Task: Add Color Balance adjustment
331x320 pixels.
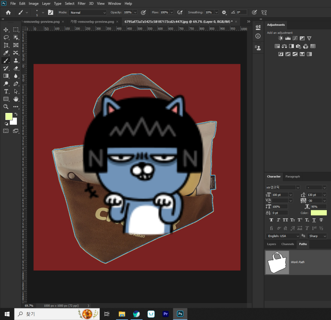Action: click(284, 46)
